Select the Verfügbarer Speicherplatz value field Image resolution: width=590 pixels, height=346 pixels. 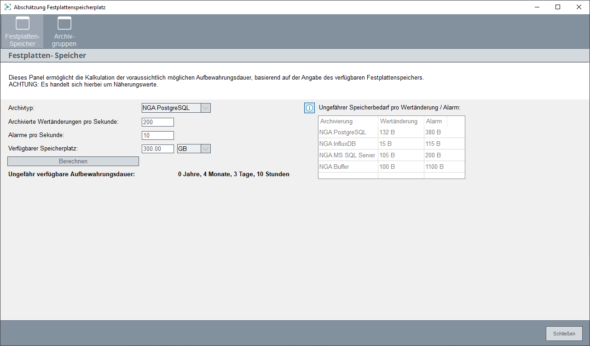(158, 149)
